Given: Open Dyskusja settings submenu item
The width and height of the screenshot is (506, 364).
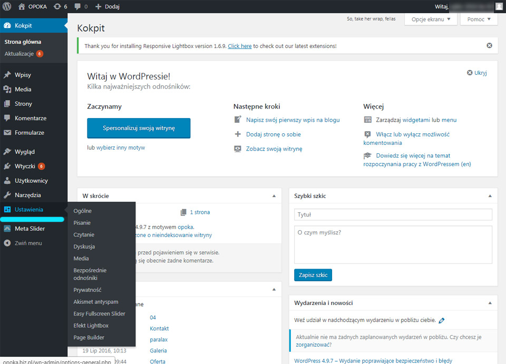Looking at the screenshot, I should coord(84,247).
